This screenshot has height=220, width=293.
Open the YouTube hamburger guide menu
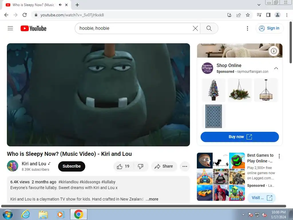point(10,28)
